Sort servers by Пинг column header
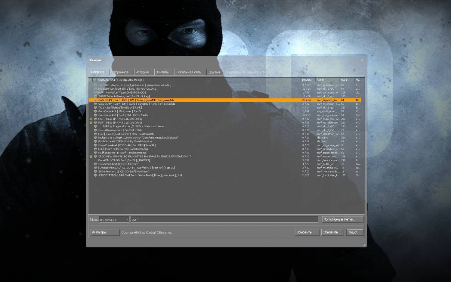This screenshot has height=282, width=451. [x=346, y=80]
